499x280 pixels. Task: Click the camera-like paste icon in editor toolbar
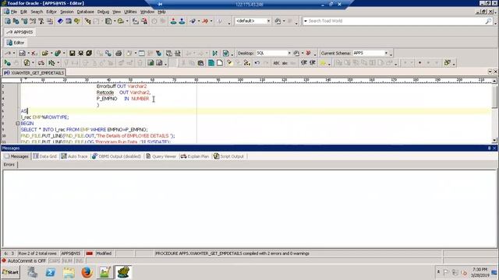coord(200,63)
